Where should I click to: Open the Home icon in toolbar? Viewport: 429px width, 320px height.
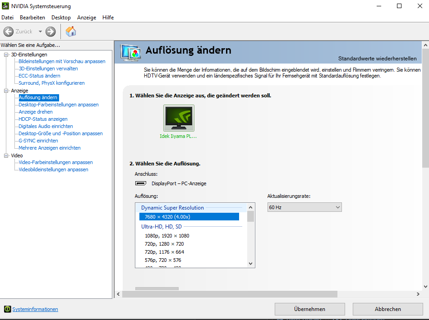coord(71,32)
